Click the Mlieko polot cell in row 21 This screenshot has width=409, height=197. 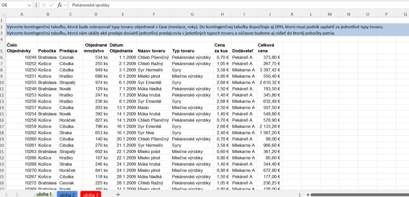(x=154, y=151)
